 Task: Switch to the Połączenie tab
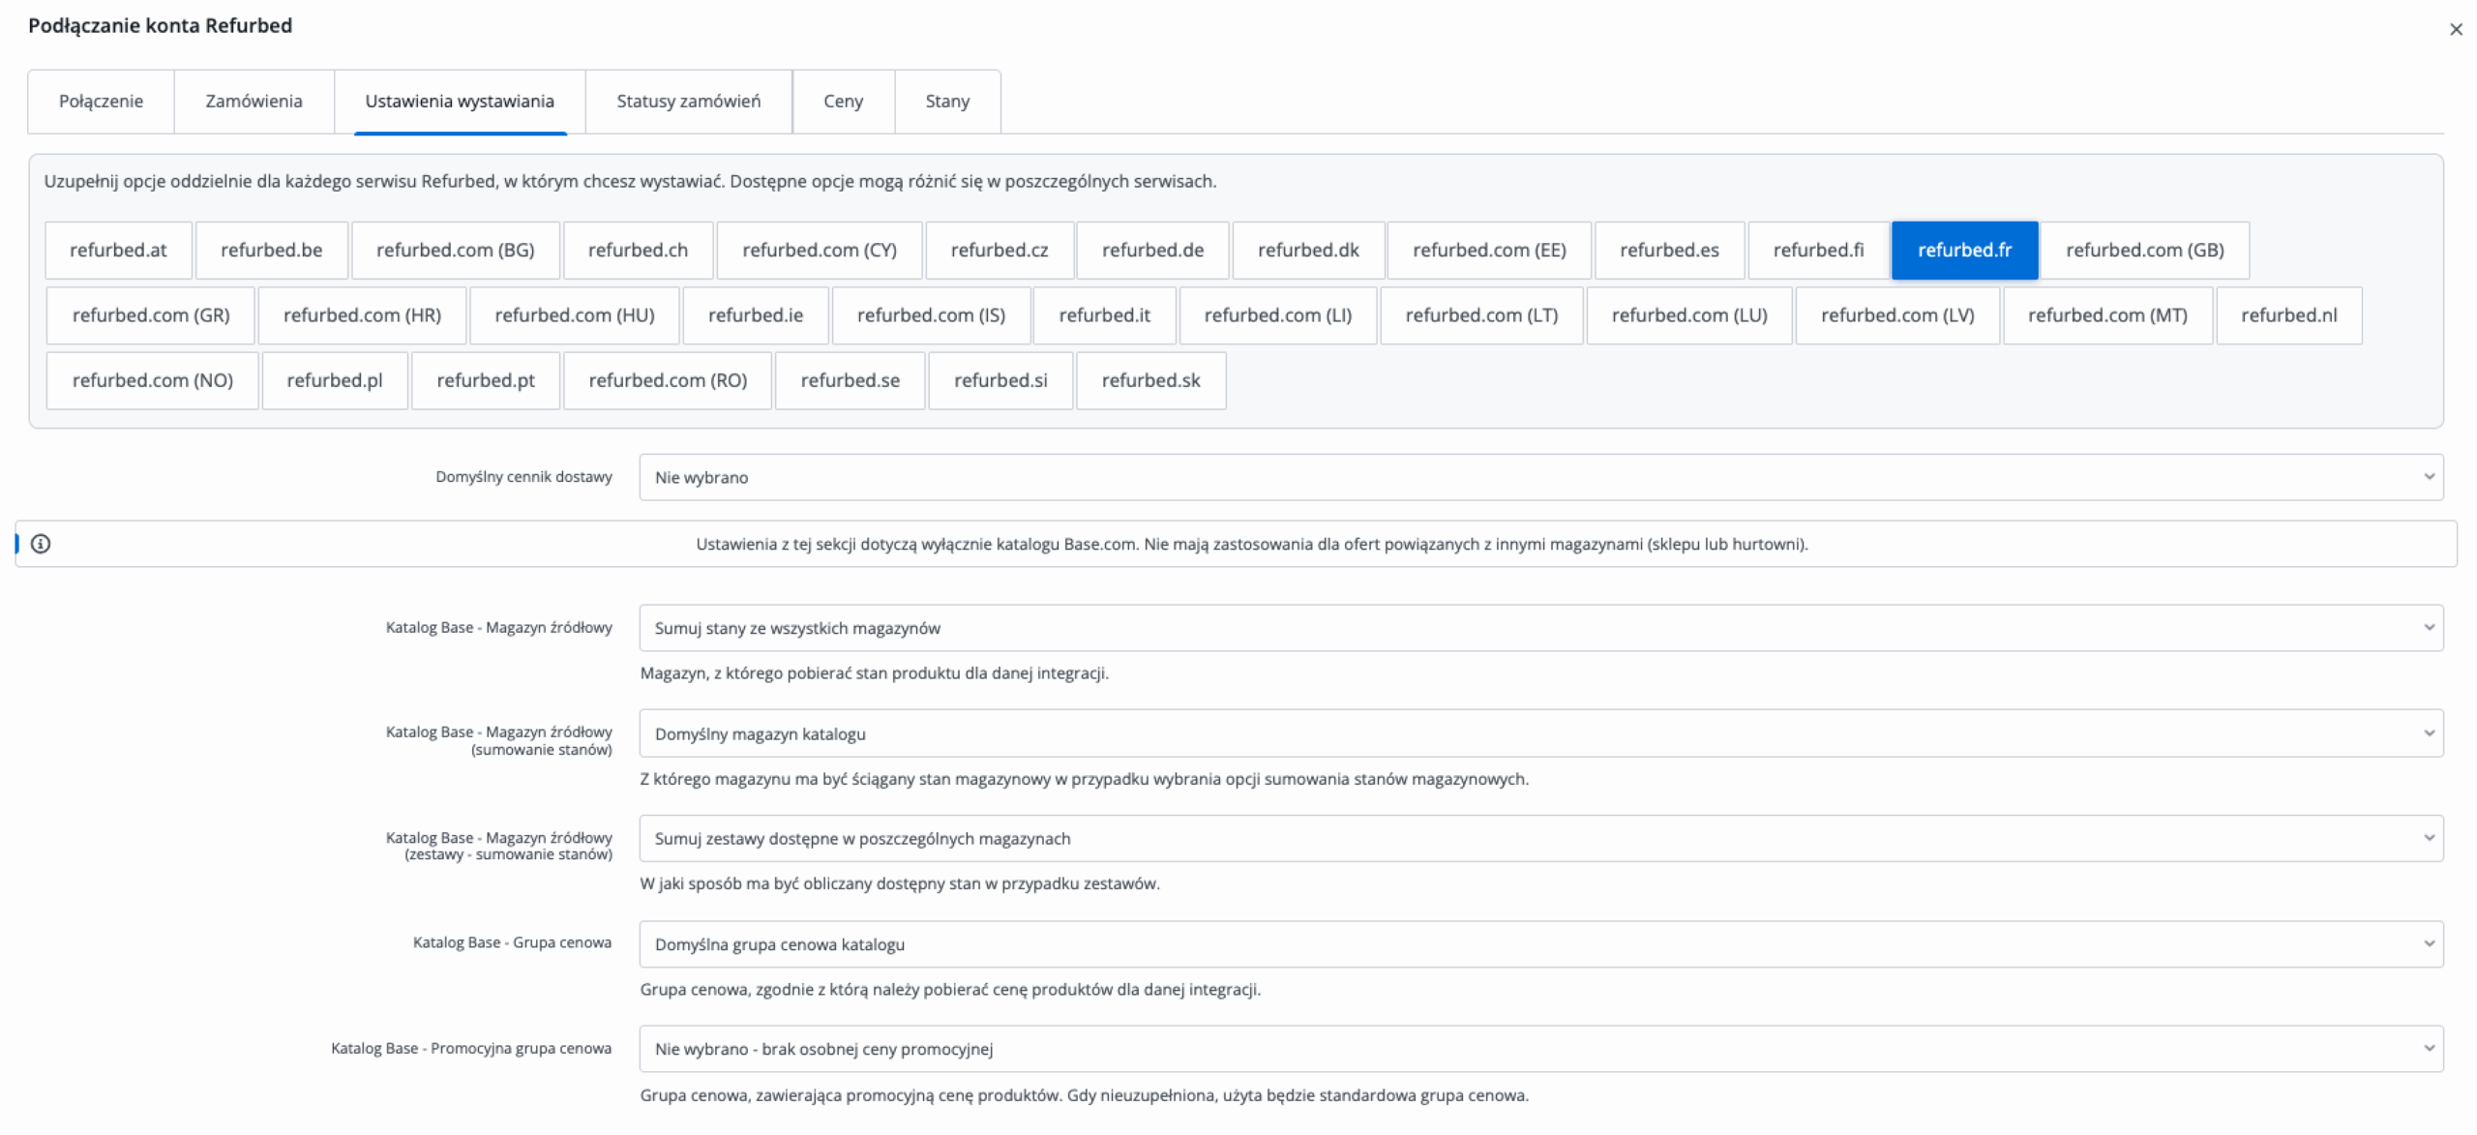pyautogui.click(x=101, y=102)
